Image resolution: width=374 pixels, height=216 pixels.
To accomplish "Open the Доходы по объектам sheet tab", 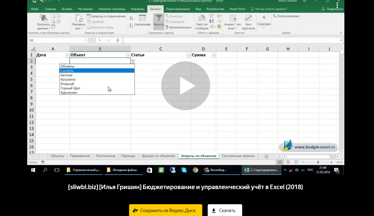I will 158,156.
